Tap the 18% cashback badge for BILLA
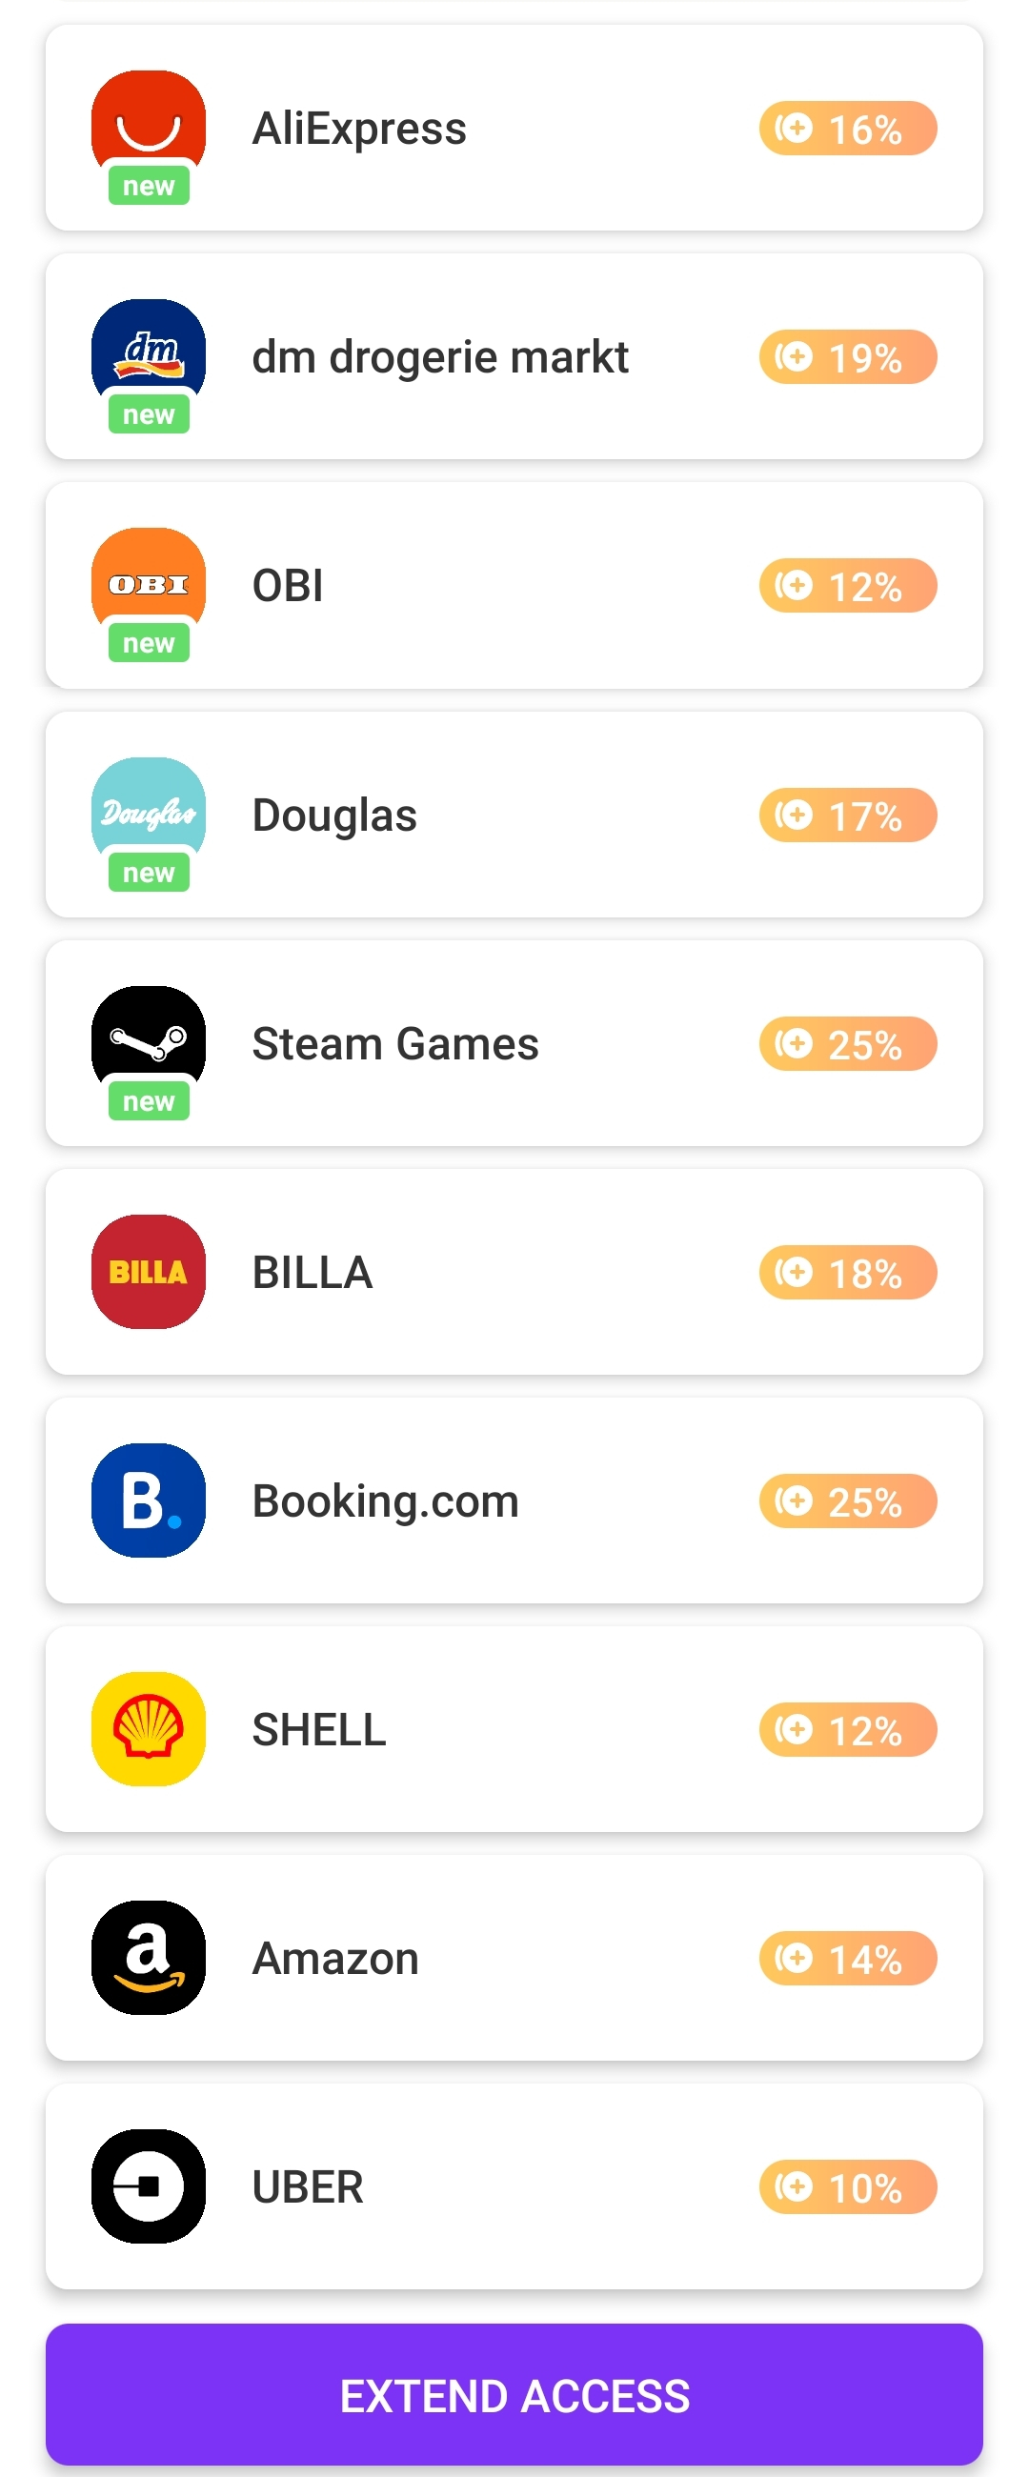The image size is (1029, 2477). (848, 1272)
